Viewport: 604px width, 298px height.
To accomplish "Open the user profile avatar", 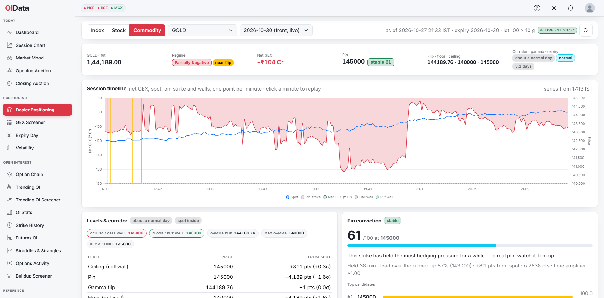I will 590,8.
